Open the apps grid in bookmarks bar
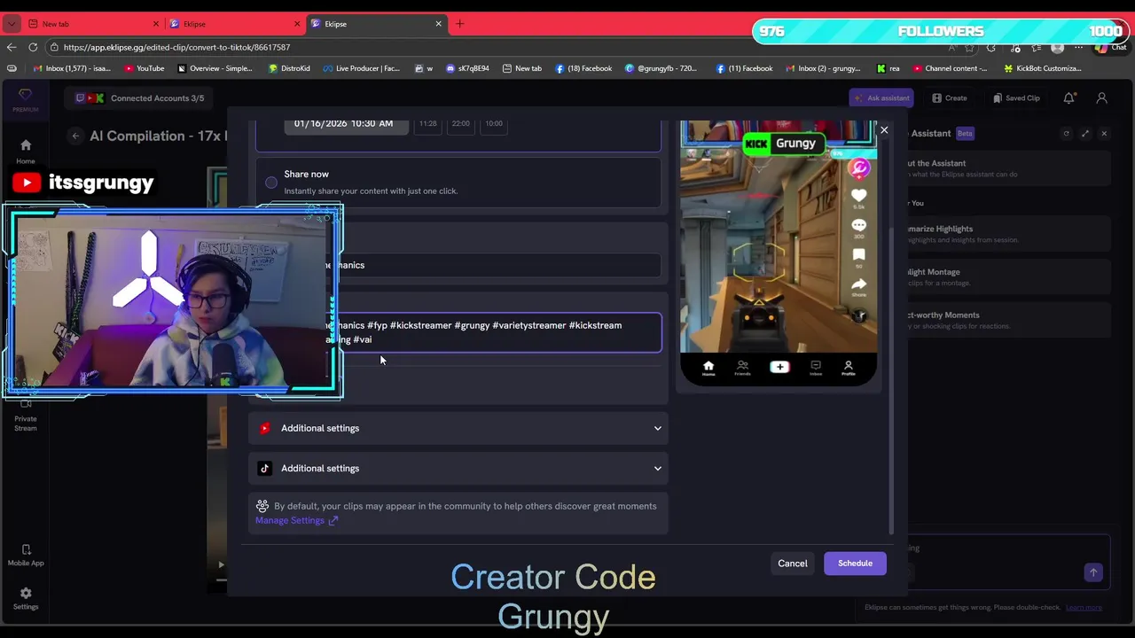Viewport: 1135px width, 638px height. click(12, 68)
